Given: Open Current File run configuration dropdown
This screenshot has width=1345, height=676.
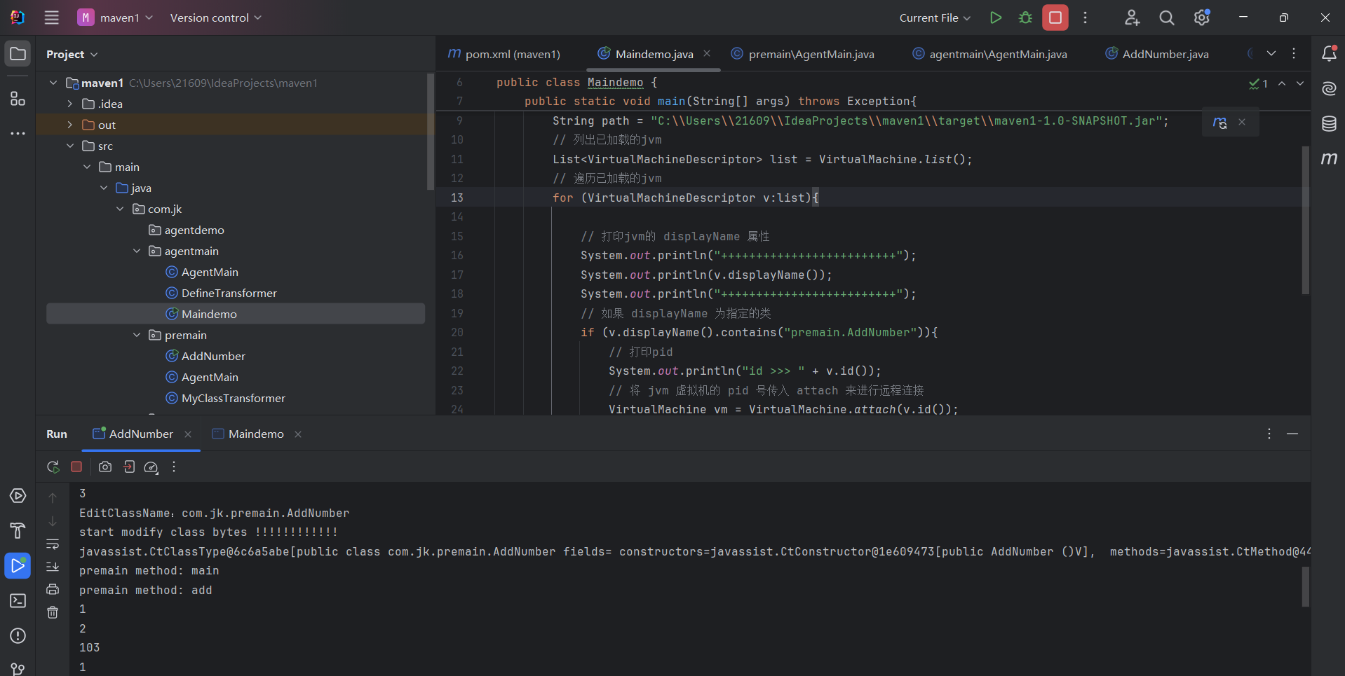Looking at the screenshot, I should [x=935, y=18].
